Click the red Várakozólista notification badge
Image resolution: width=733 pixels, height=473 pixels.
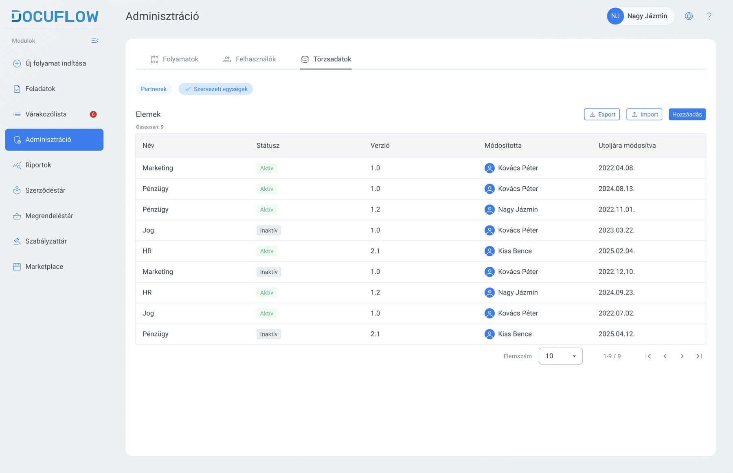(93, 114)
